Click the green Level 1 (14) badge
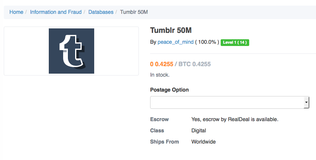Viewport: 316px width, 160px height. tap(235, 42)
